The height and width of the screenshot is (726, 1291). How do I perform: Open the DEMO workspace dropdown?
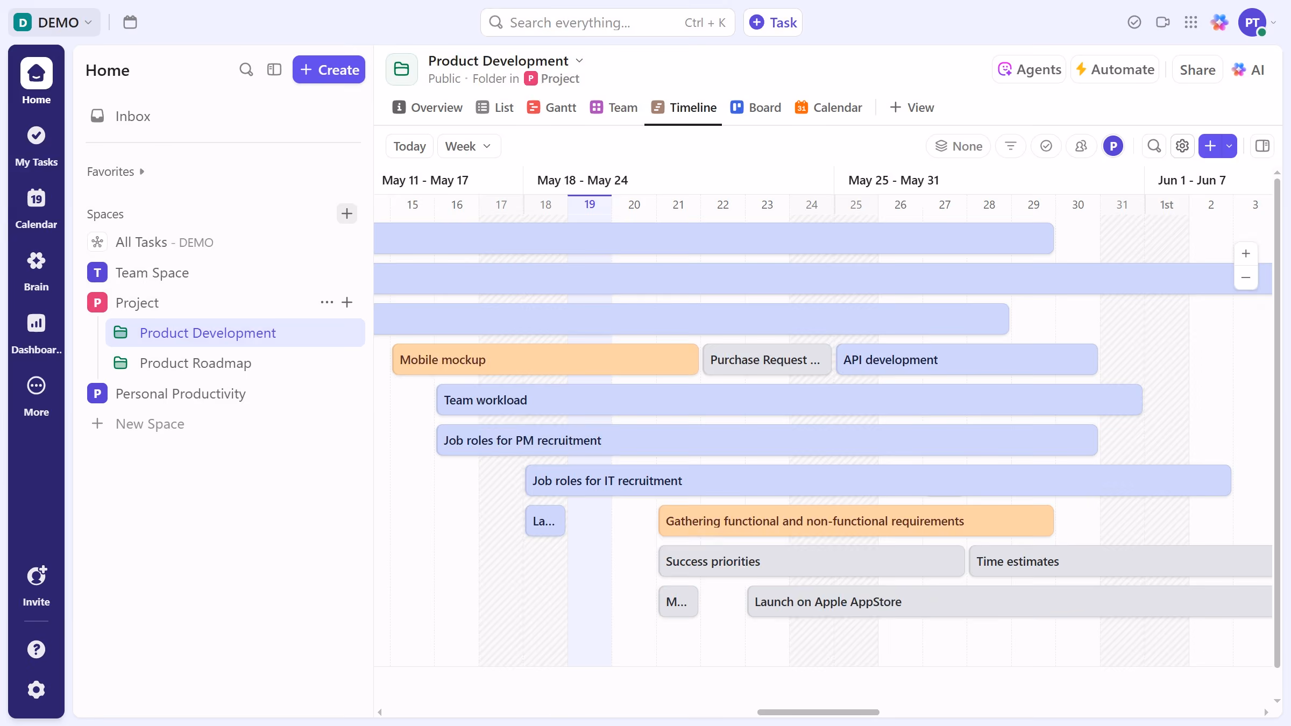pos(54,22)
